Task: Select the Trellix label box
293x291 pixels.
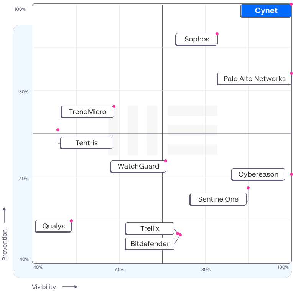Action: (150, 228)
